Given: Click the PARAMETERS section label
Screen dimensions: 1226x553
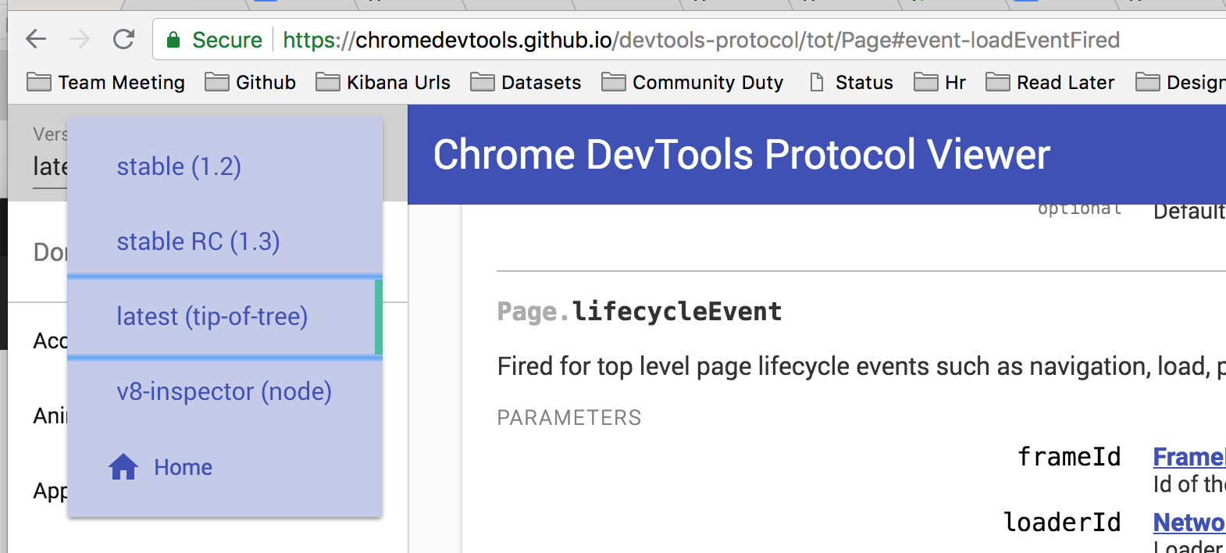Looking at the screenshot, I should tap(568, 418).
